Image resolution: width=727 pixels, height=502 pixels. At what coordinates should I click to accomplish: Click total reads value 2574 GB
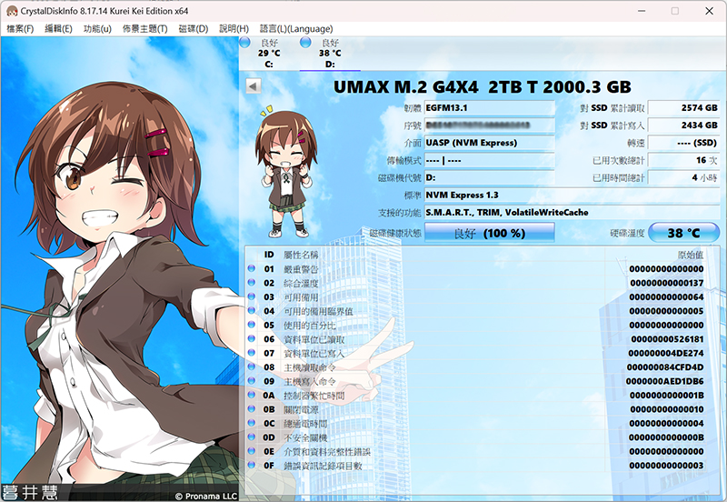[684, 107]
